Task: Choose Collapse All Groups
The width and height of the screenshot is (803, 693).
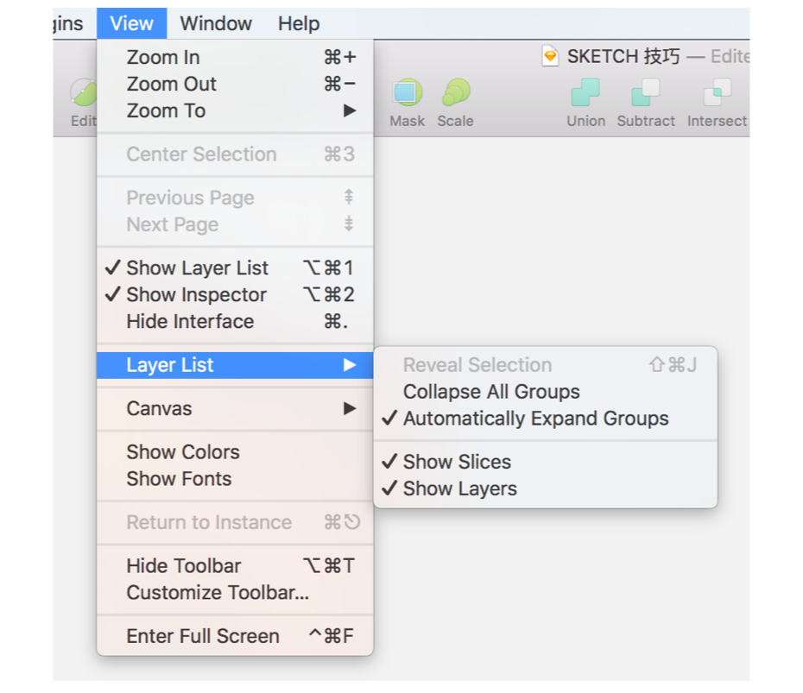Action: pos(491,392)
